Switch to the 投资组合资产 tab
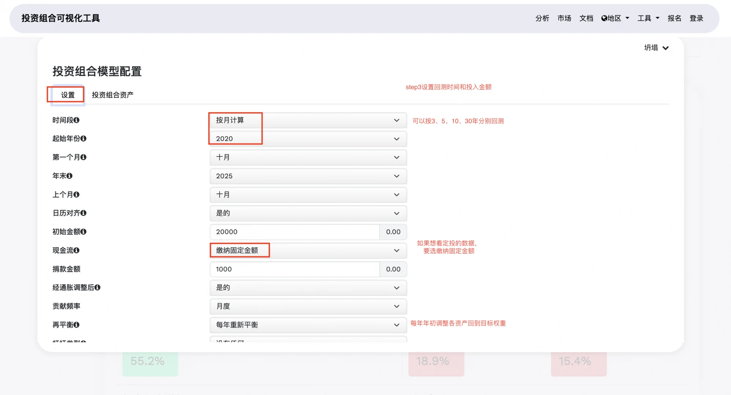 [113, 94]
